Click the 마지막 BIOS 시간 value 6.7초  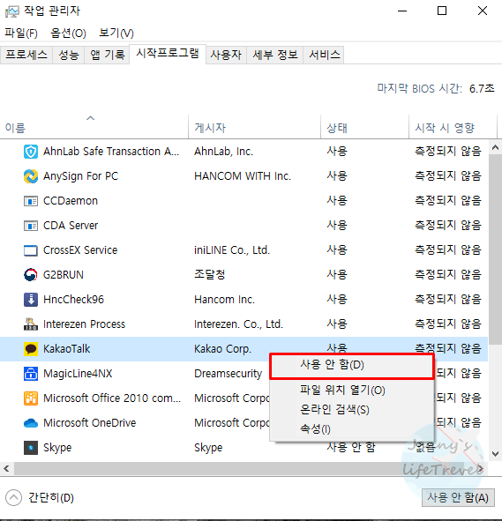[482, 89]
